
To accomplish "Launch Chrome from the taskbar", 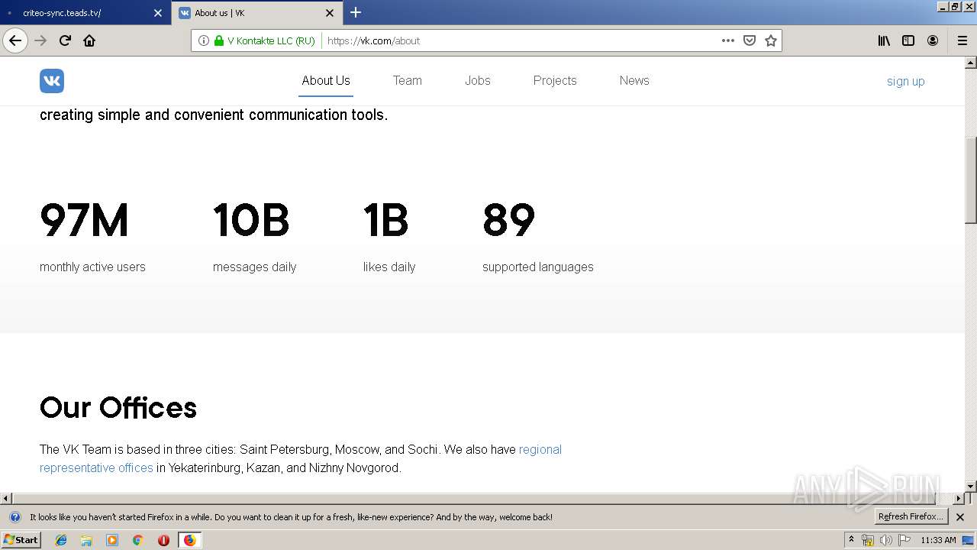I will click(137, 540).
